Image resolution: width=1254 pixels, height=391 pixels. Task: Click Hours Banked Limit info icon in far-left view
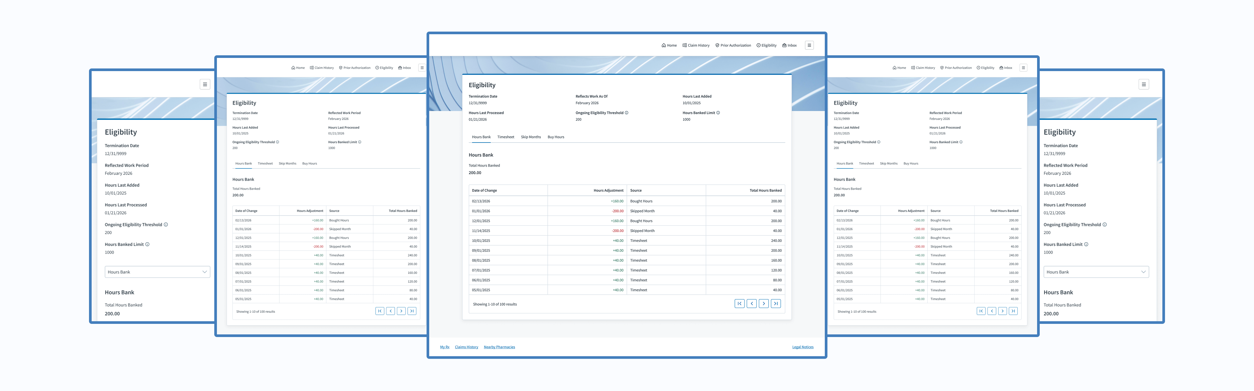coord(147,245)
